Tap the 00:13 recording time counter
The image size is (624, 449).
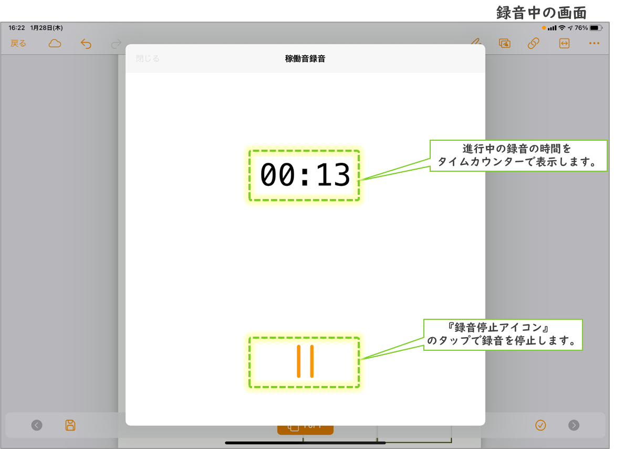point(305,175)
